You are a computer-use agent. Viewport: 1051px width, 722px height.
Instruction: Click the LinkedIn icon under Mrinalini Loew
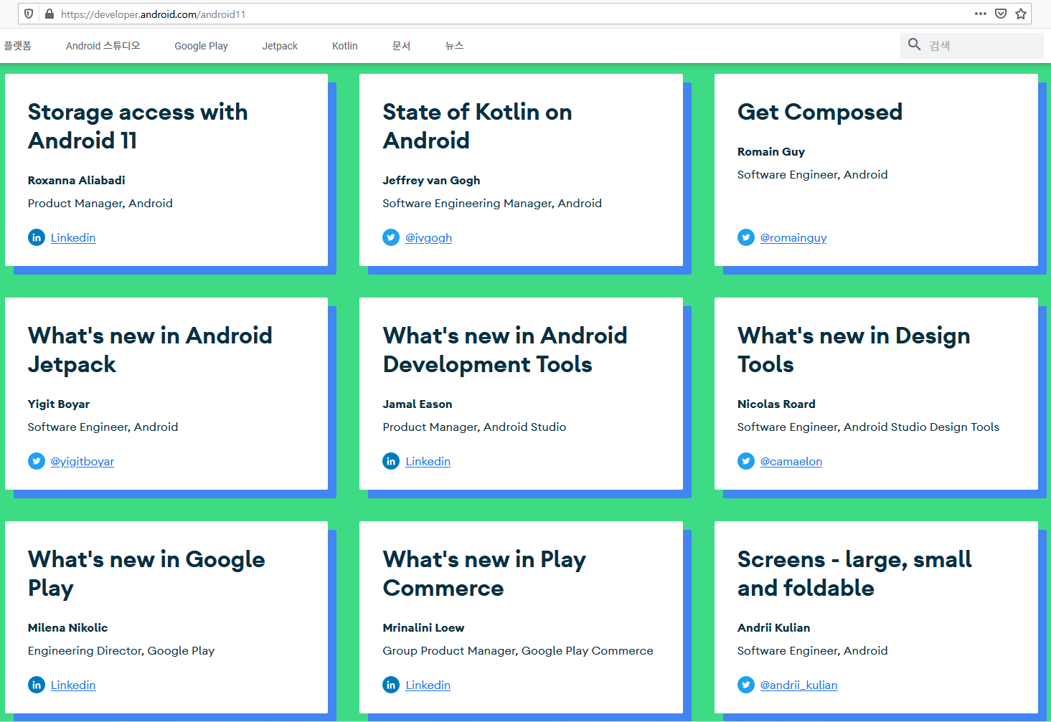[x=391, y=685]
